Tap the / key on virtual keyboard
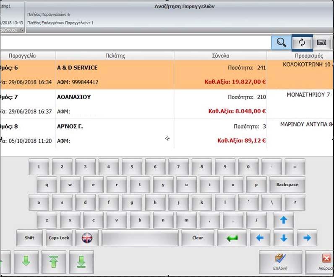Image resolution: width=334 pixels, height=277 pixels. pos(256,220)
